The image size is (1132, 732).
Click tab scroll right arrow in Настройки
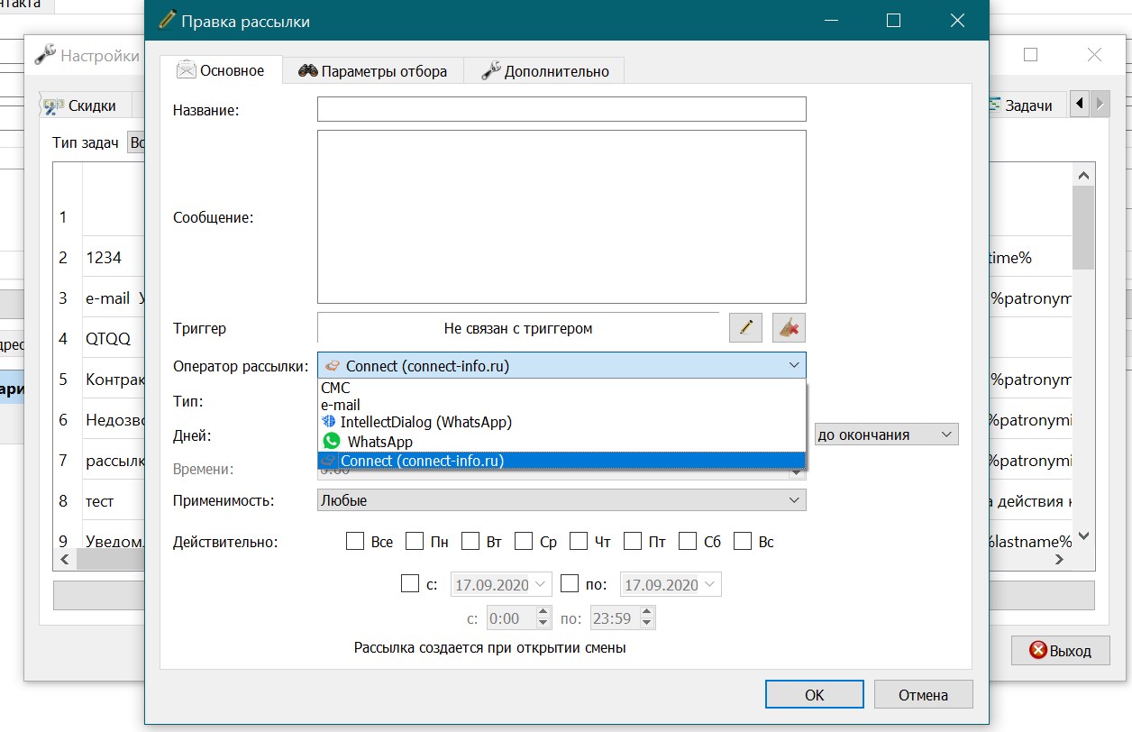click(x=1100, y=105)
